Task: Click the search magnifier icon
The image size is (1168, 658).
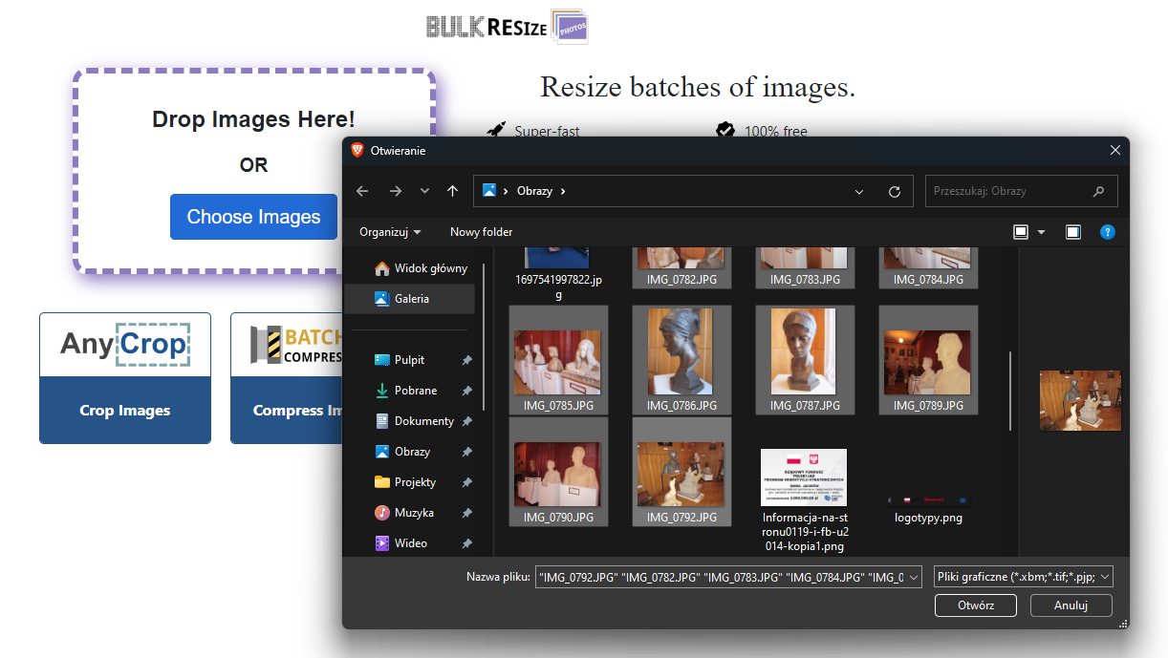Action: coord(1099,191)
